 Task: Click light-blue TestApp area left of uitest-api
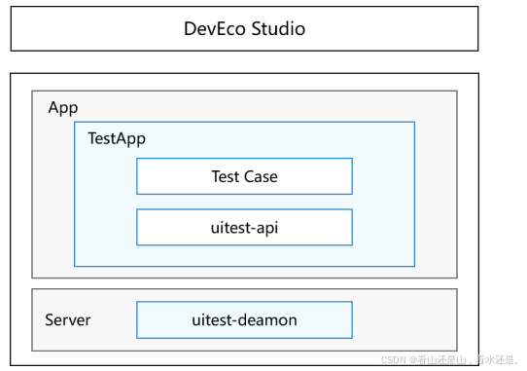pos(106,227)
